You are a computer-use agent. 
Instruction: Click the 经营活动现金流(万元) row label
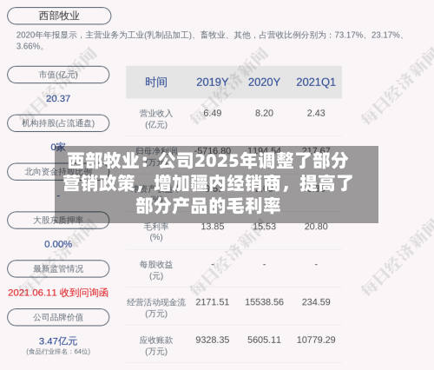click(x=156, y=308)
